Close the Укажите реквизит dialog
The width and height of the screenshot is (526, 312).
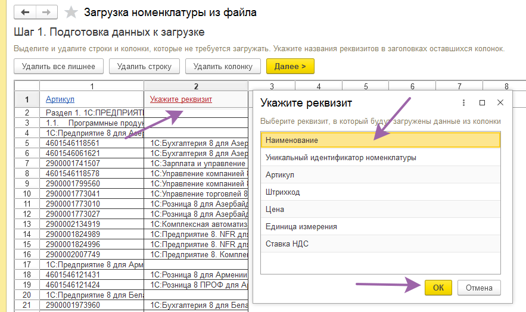pos(500,103)
